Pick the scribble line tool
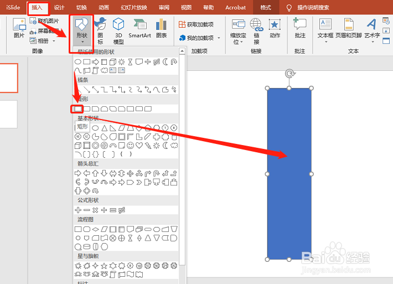 coord(174,90)
